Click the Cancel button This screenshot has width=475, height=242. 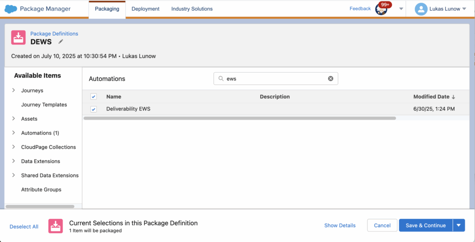[x=382, y=225]
